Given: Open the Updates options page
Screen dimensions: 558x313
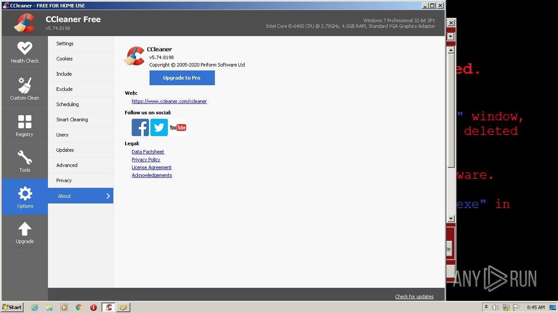Looking at the screenshot, I should [x=81, y=150].
